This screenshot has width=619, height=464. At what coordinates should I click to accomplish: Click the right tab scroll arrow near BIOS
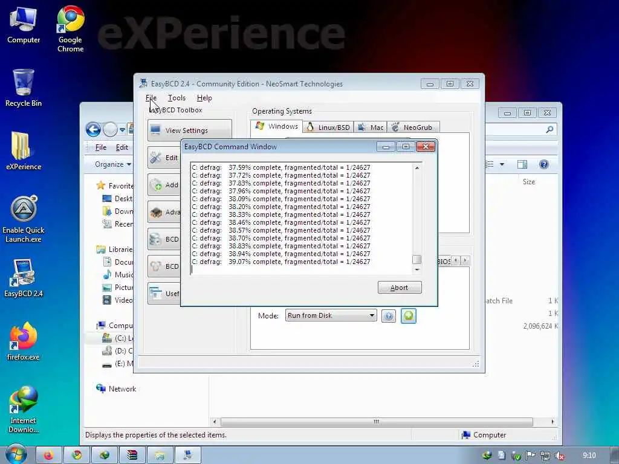[x=465, y=260]
